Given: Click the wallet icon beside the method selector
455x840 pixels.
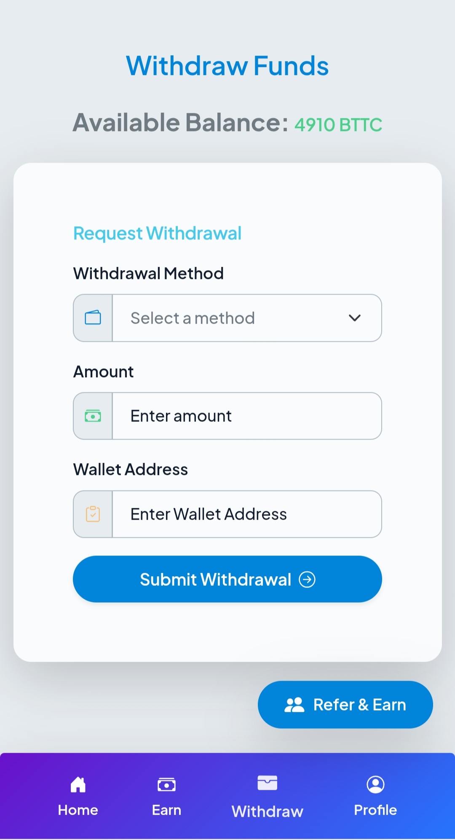Looking at the screenshot, I should coord(93,318).
